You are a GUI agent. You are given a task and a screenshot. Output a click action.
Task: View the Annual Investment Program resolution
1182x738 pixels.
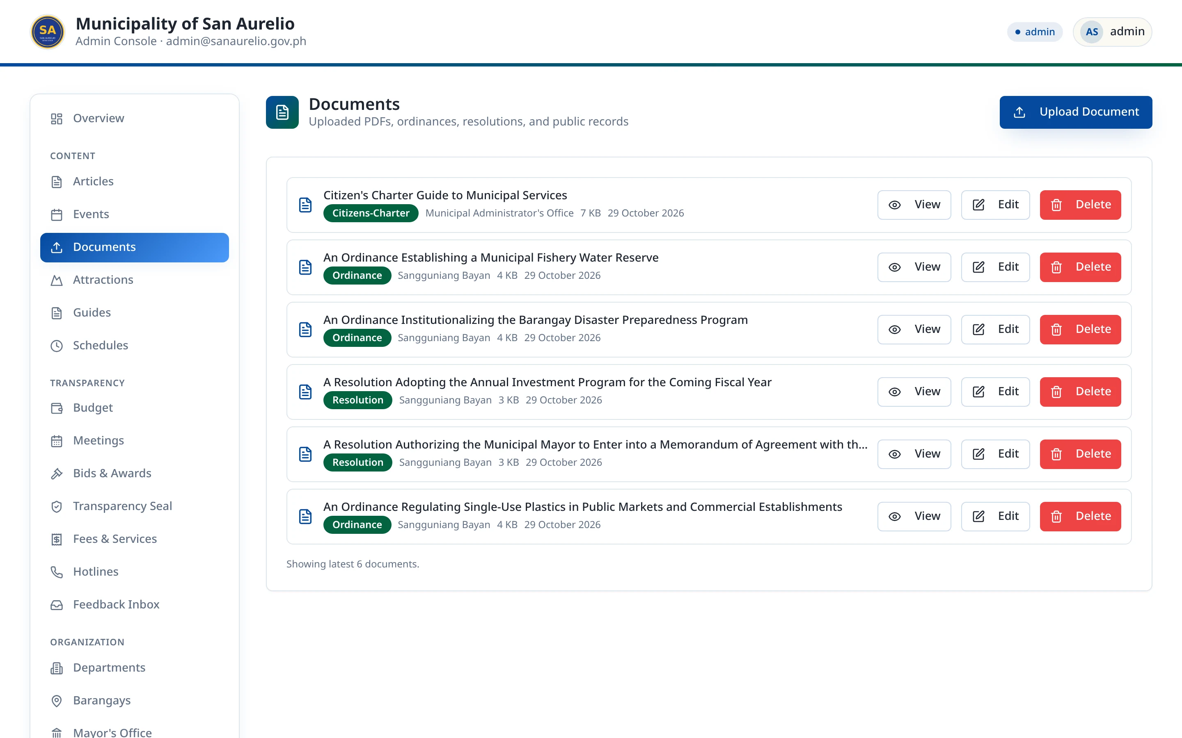tap(914, 392)
